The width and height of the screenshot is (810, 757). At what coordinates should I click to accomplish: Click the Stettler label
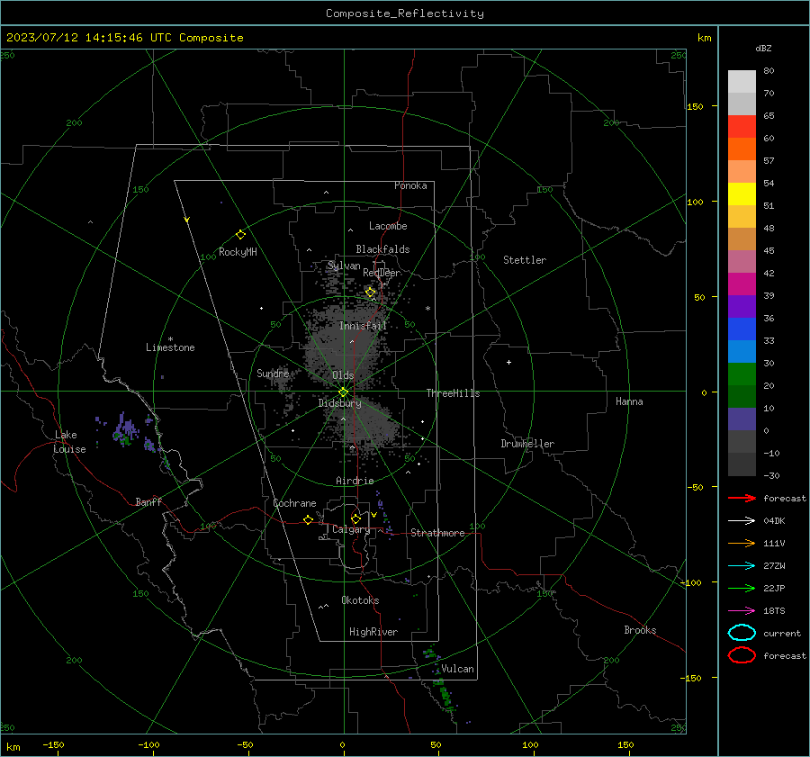point(525,260)
